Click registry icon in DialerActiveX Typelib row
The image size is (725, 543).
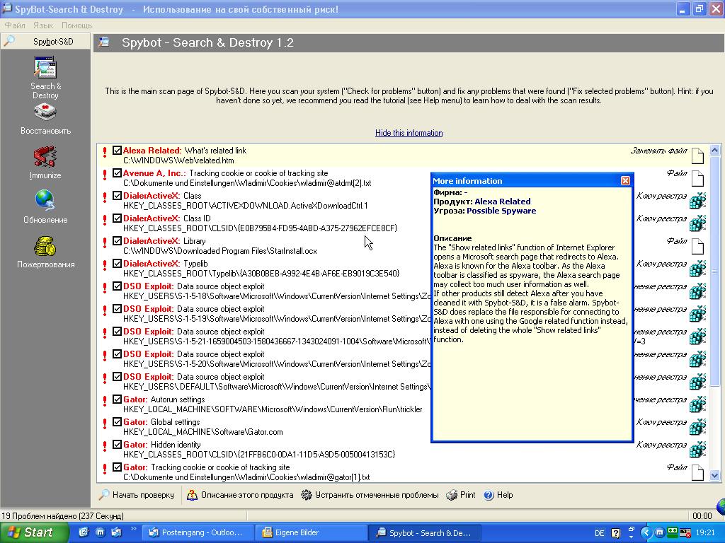(697, 269)
